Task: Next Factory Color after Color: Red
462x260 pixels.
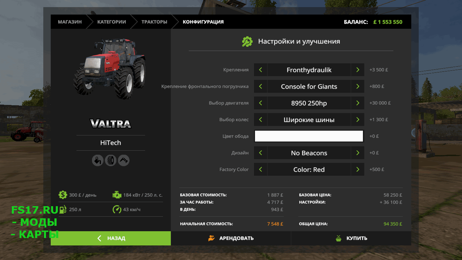Action: [x=357, y=170]
